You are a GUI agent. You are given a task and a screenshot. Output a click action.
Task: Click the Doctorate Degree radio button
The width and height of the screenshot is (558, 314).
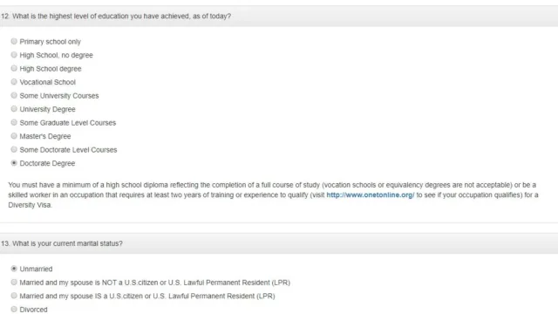point(14,163)
